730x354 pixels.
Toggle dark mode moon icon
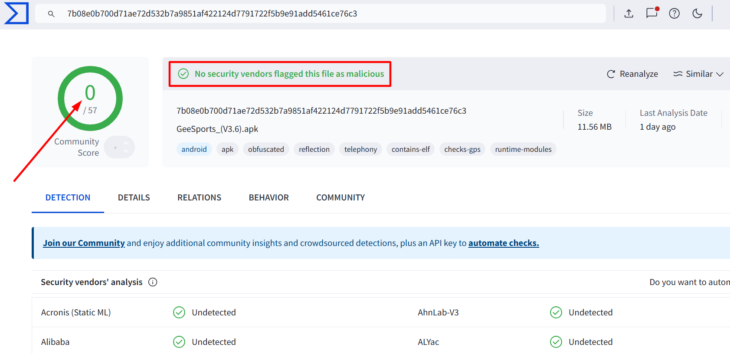pos(697,13)
